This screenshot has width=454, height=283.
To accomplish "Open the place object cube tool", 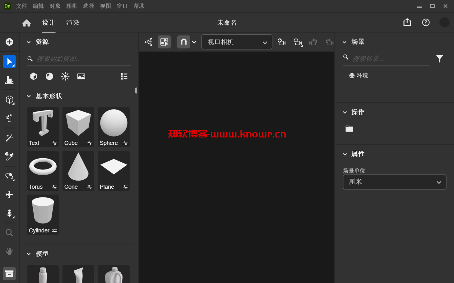I will point(10,100).
